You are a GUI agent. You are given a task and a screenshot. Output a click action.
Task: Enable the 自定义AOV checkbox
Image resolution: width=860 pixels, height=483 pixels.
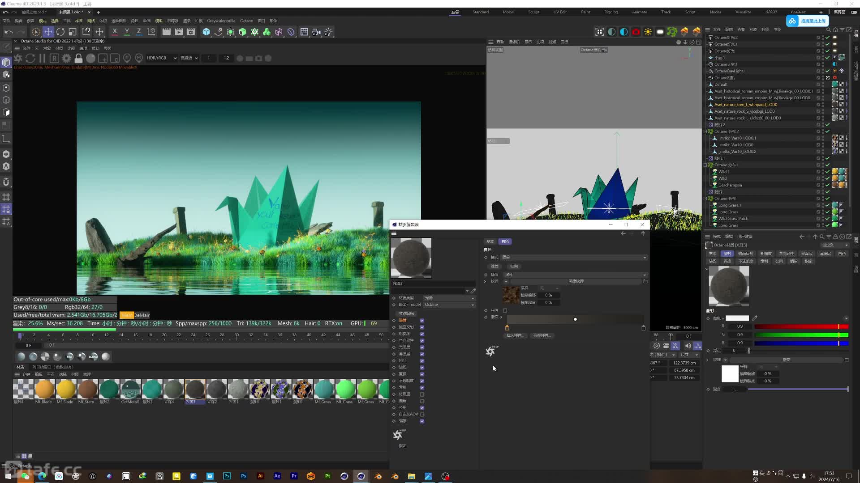422,415
